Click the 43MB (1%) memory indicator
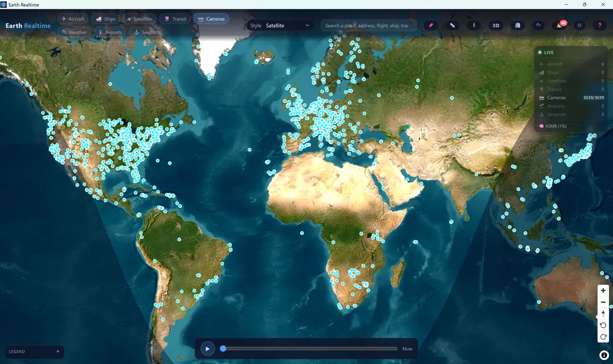The image size is (613, 364). tap(553, 126)
